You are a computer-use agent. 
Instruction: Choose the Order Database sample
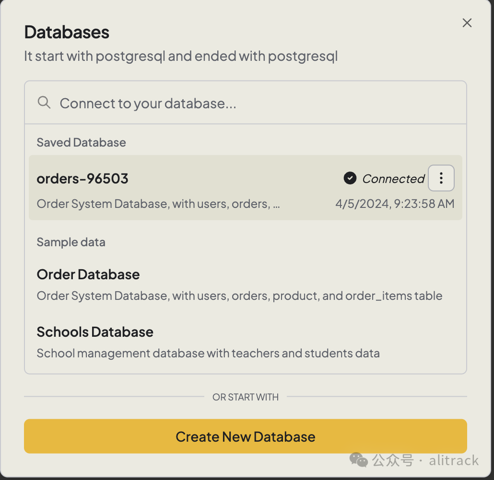(x=88, y=274)
